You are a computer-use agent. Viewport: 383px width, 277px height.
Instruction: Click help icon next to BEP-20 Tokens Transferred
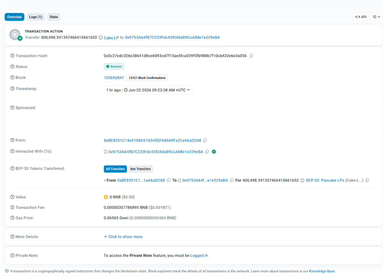tap(12, 168)
